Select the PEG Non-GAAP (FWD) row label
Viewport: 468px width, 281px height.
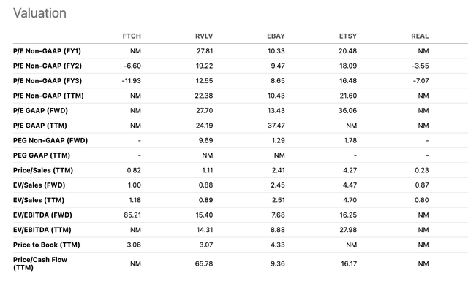tap(50, 140)
